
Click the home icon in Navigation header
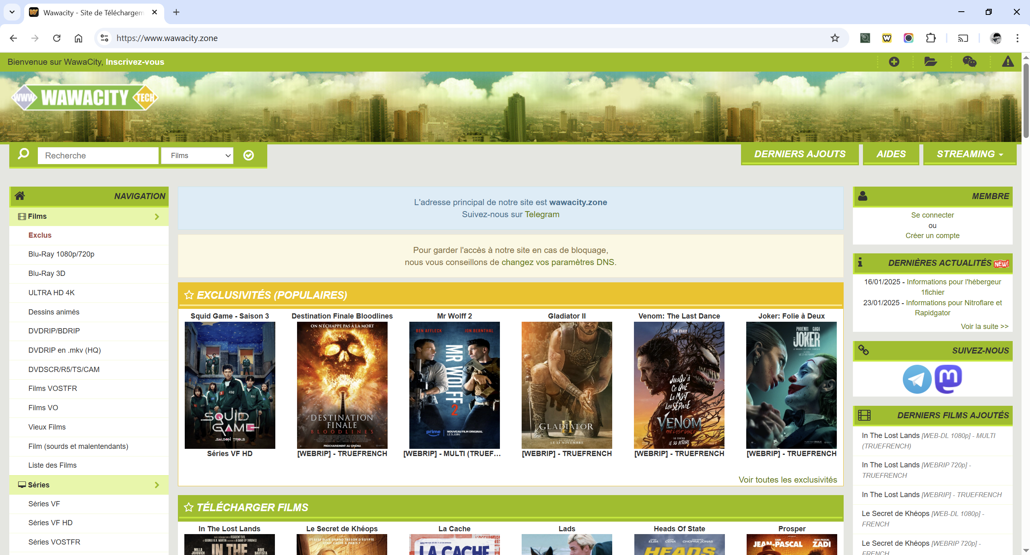tap(20, 196)
